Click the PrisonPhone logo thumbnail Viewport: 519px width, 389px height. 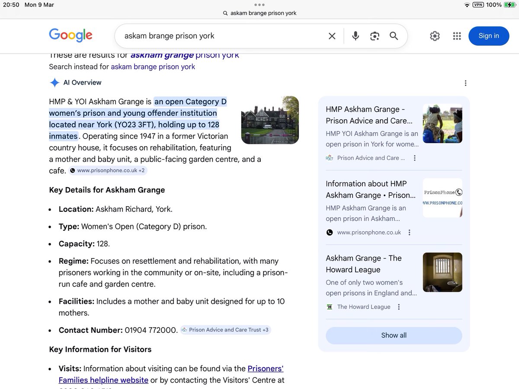point(442,198)
